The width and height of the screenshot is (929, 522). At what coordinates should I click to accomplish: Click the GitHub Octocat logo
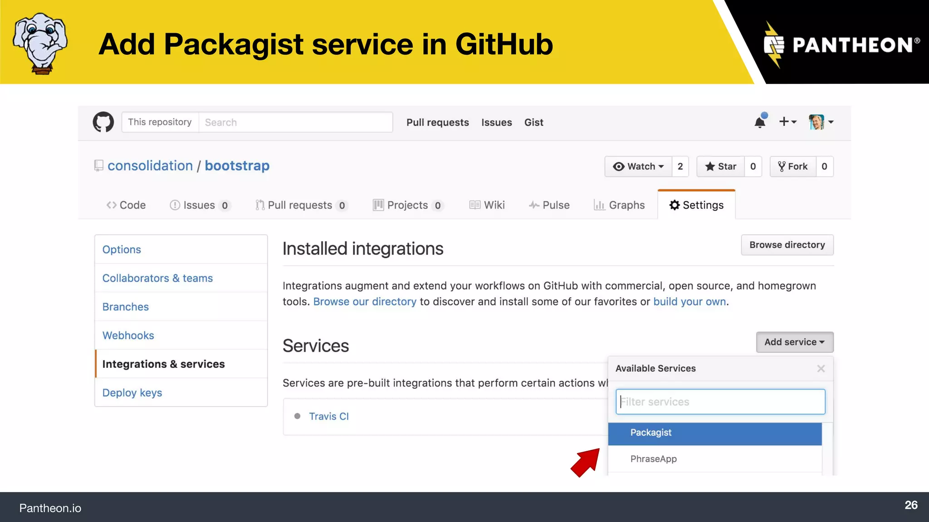tap(103, 122)
